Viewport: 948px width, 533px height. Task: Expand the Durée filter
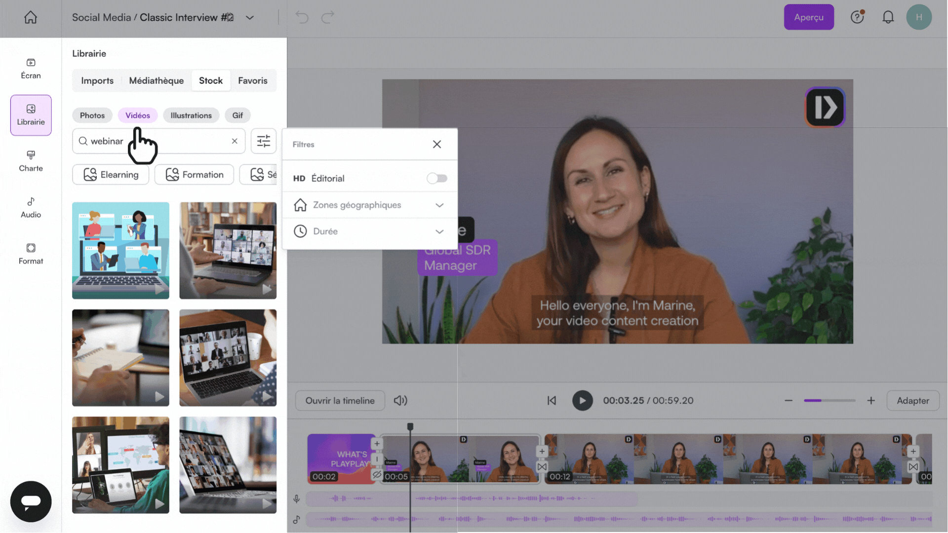point(439,231)
